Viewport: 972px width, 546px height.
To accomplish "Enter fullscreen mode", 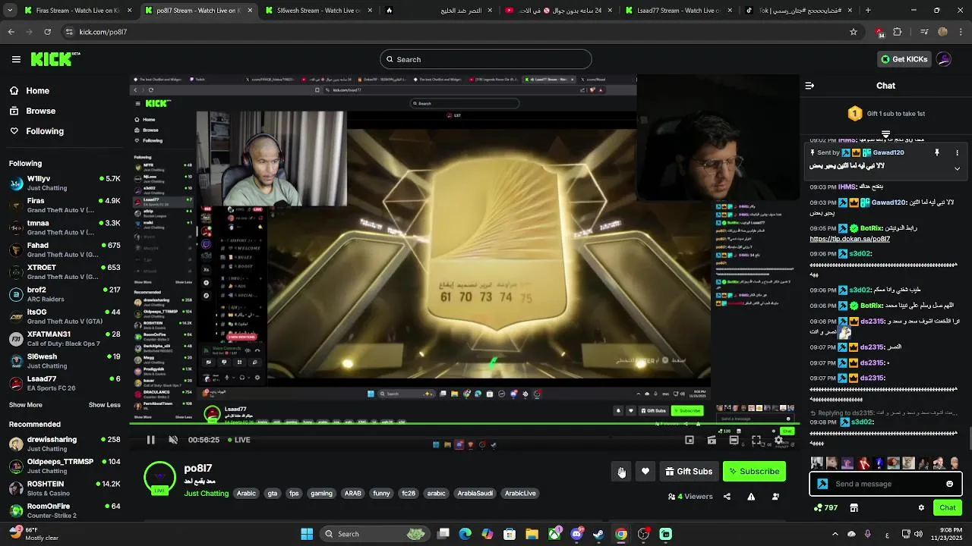I will [756, 440].
